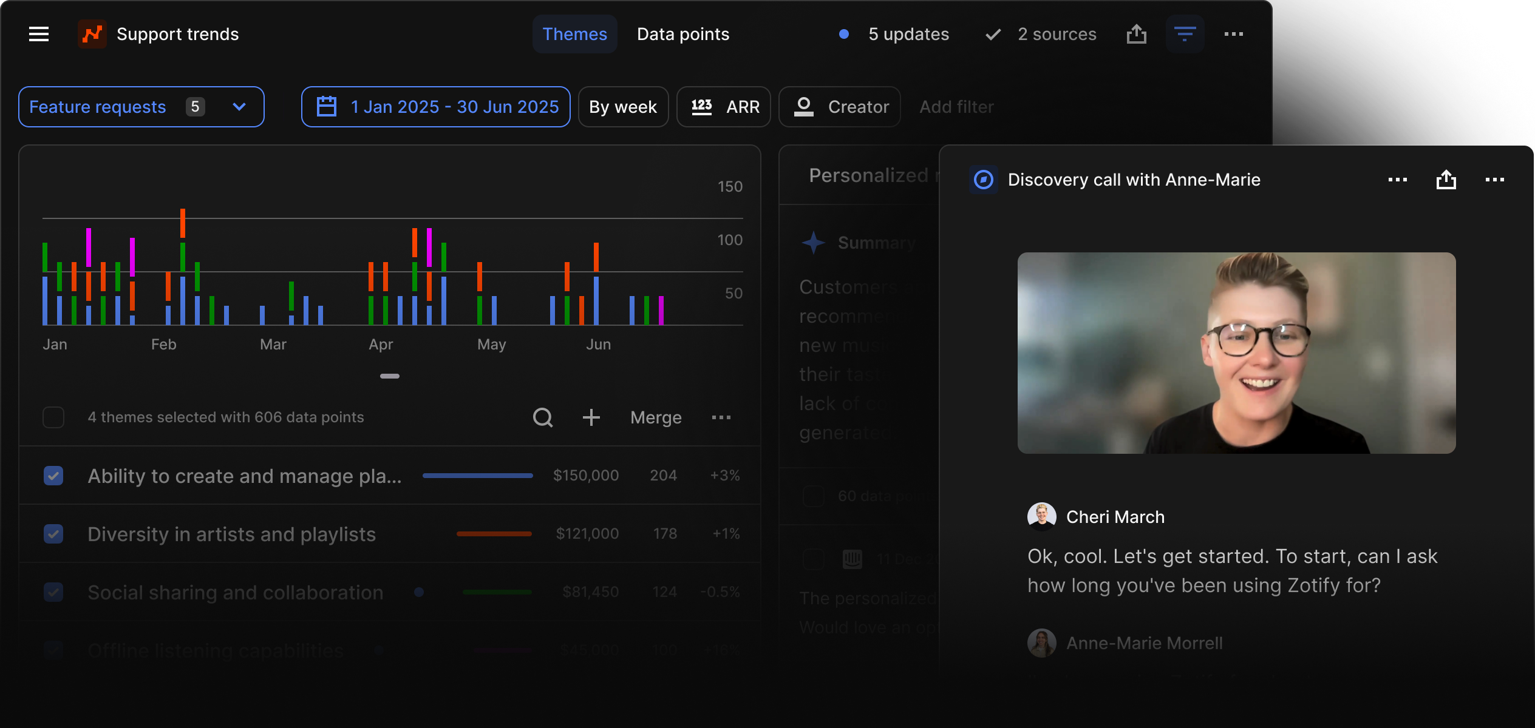Click the share icon in top toolbar
The height and width of the screenshot is (728, 1535).
point(1136,34)
